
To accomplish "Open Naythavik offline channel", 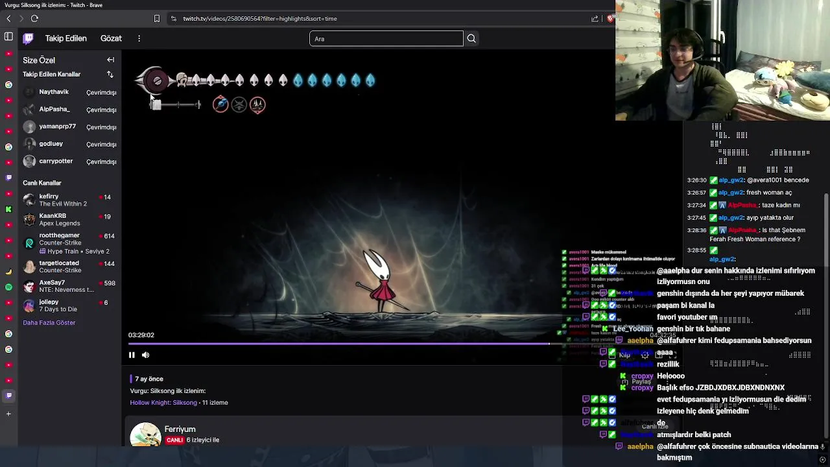I will [x=69, y=92].
